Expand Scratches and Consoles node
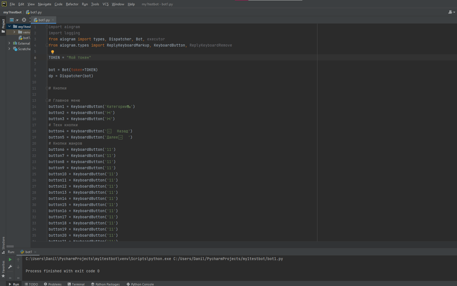 9,49
